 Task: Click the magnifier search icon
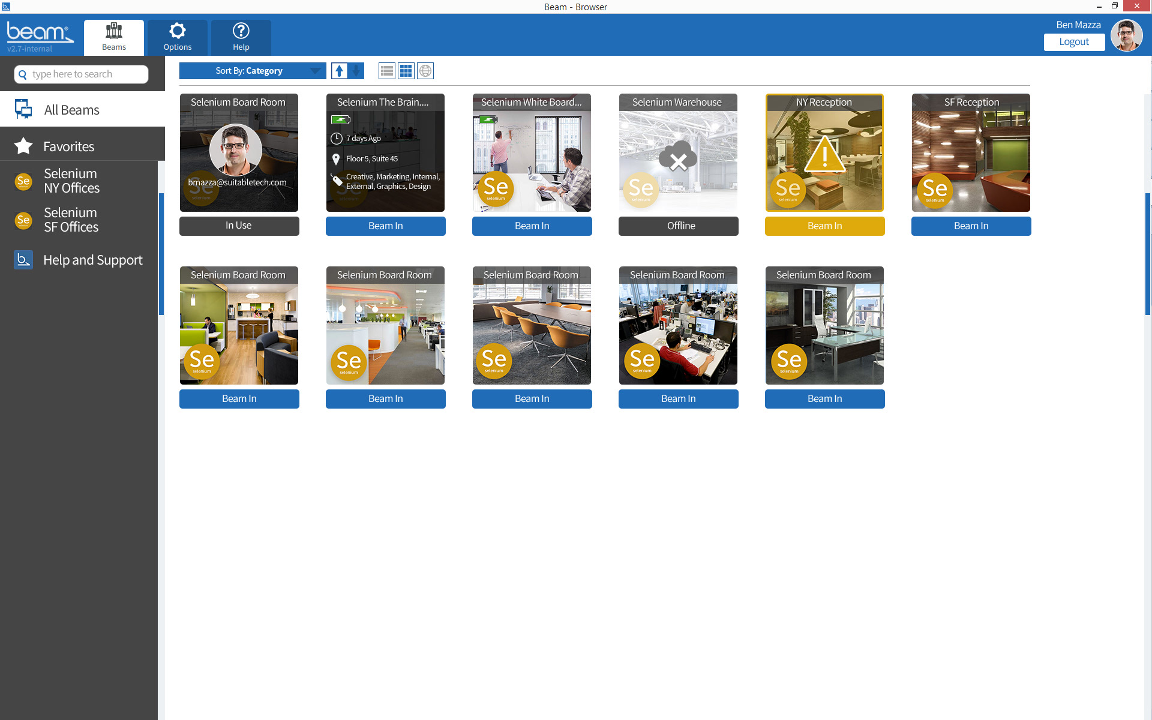pos(23,74)
